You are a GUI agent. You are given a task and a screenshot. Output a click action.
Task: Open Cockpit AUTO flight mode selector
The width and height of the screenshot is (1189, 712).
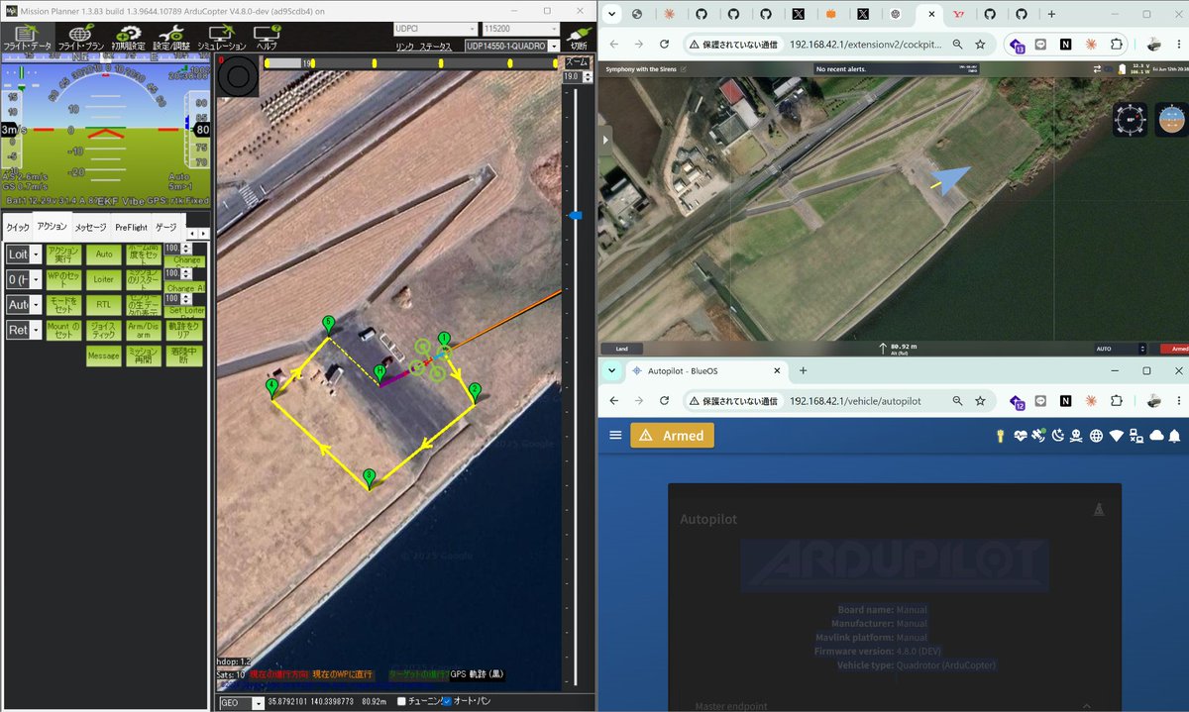(x=1121, y=349)
